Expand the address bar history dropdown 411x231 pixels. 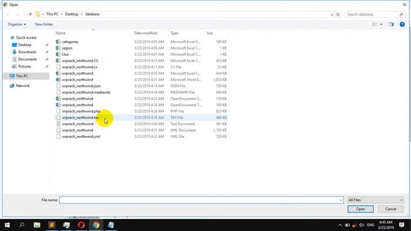click(x=332, y=14)
